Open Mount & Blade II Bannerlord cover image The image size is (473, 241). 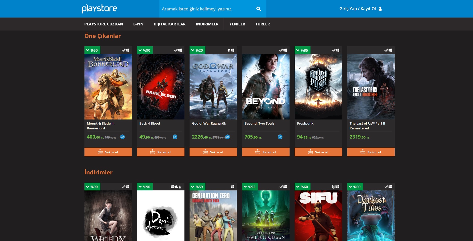click(108, 87)
